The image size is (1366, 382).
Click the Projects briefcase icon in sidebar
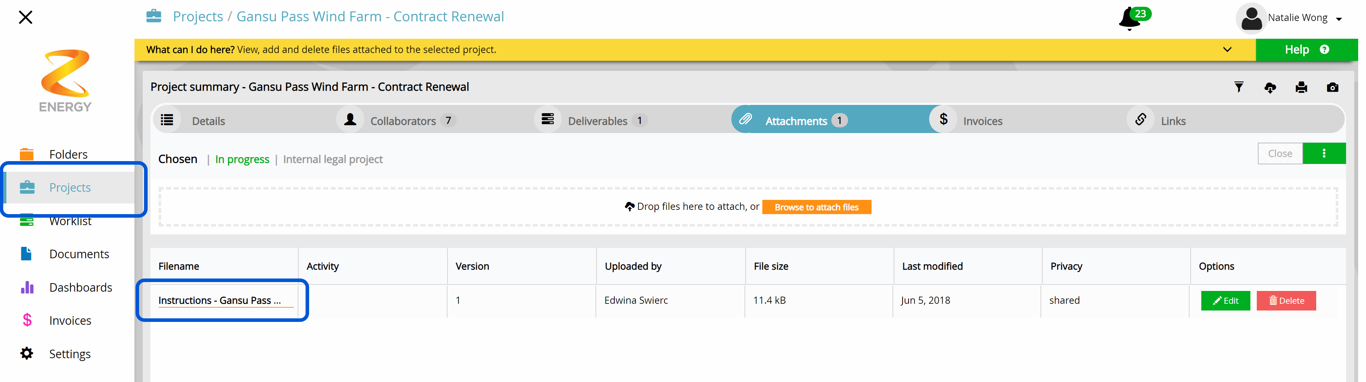tap(27, 188)
